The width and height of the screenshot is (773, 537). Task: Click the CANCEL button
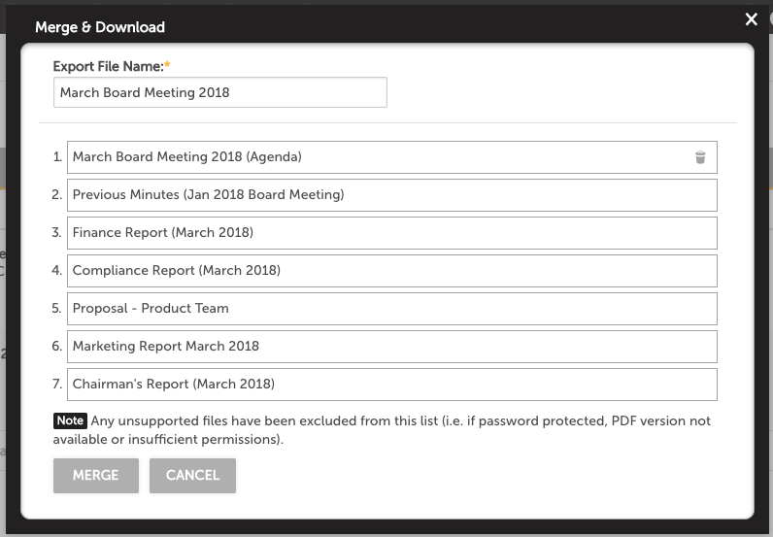tap(192, 476)
